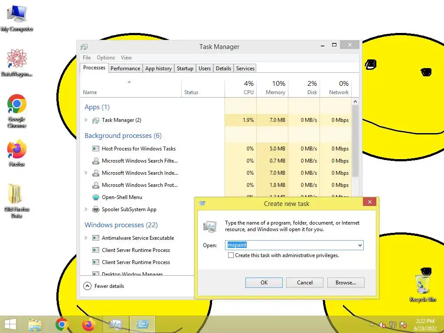Viewport: 444px width, 333px height.
Task: Switch to the App history tab
Action: click(x=158, y=69)
